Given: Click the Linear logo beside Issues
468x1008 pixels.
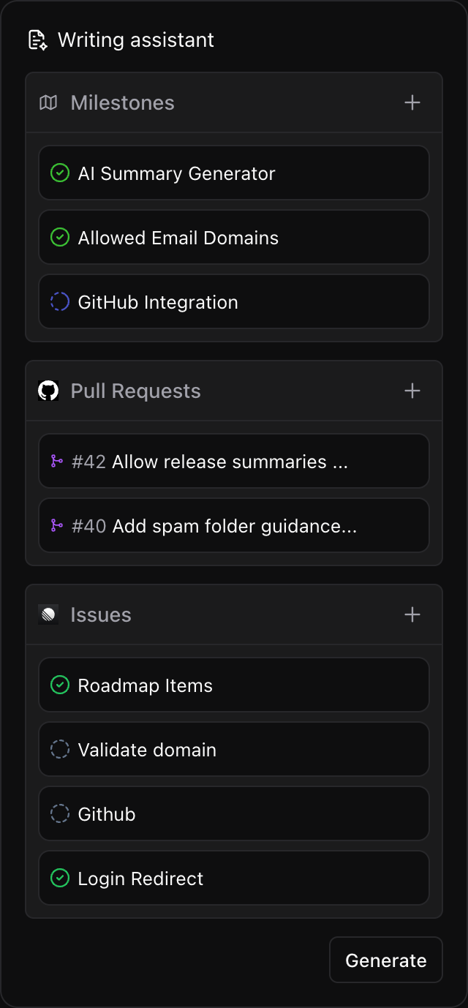Looking at the screenshot, I should (48, 615).
